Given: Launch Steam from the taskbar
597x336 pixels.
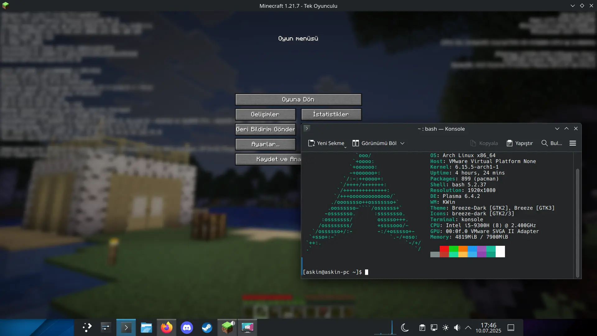Looking at the screenshot, I should 207,327.
